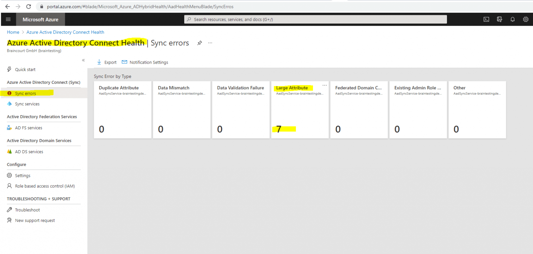Collapse the sidebar using the double chevron
Screen dimensions: 533x254
pos(83,60)
